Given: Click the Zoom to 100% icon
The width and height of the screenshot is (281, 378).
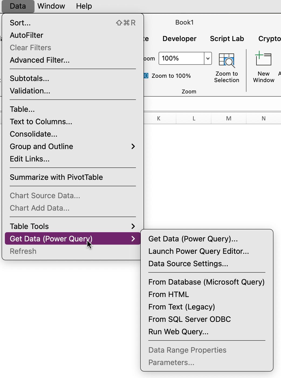Looking at the screenshot, I should 146,76.
